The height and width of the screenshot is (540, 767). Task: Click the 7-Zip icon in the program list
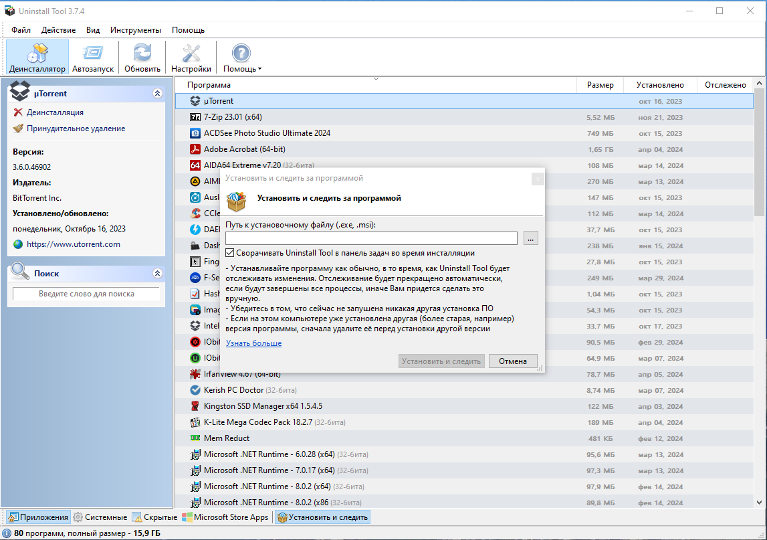click(195, 117)
